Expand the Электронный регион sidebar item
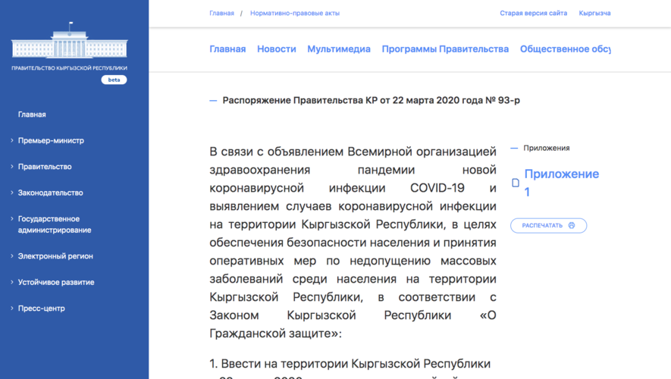The height and width of the screenshot is (379, 671). click(x=55, y=256)
